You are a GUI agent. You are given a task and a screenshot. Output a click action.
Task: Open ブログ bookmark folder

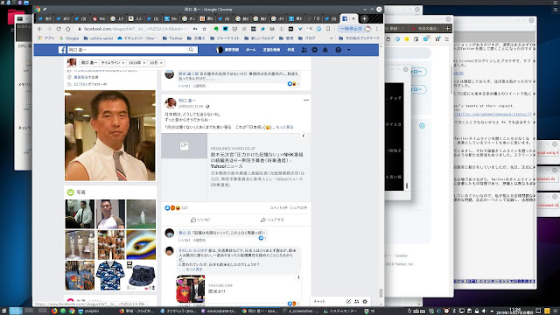[x=307, y=38]
